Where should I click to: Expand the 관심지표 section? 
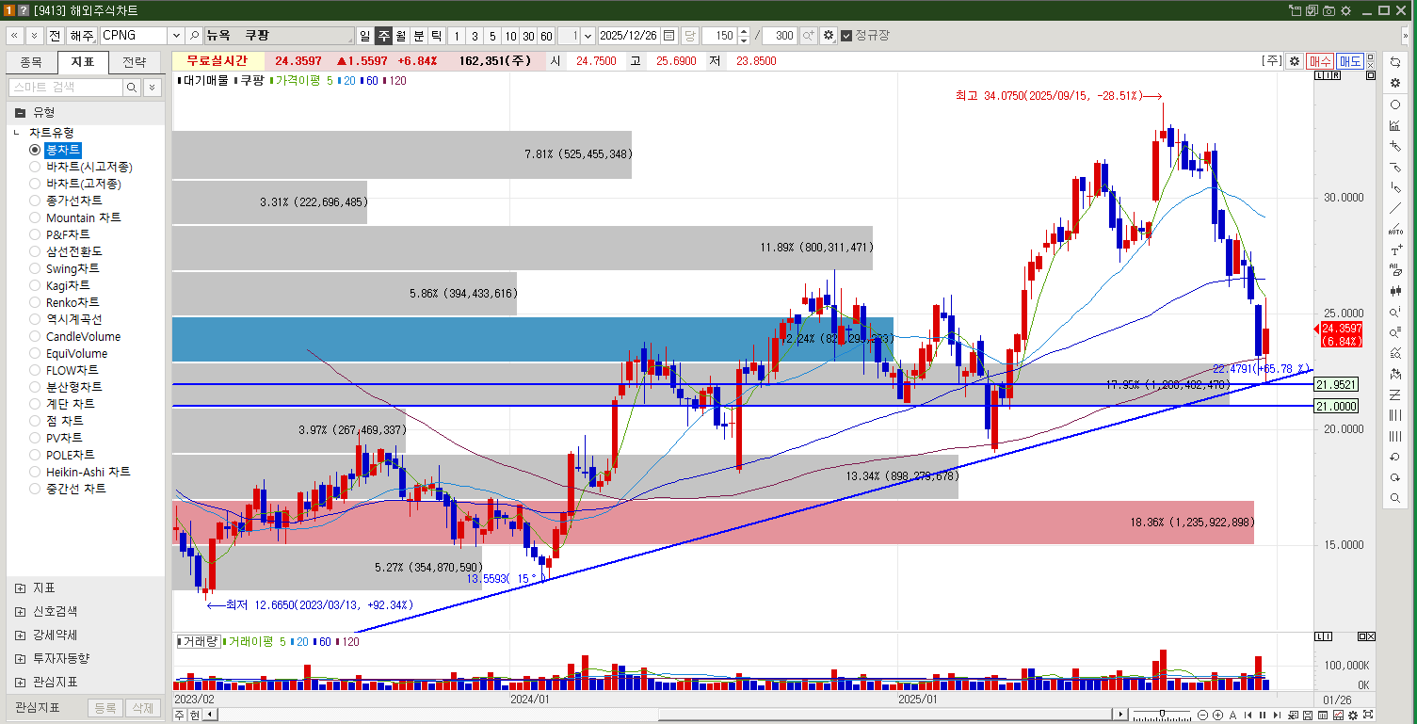21,682
